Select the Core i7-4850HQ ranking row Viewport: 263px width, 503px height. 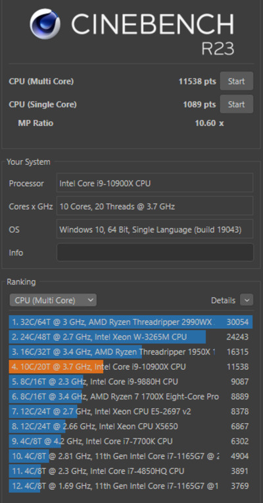[131, 471]
